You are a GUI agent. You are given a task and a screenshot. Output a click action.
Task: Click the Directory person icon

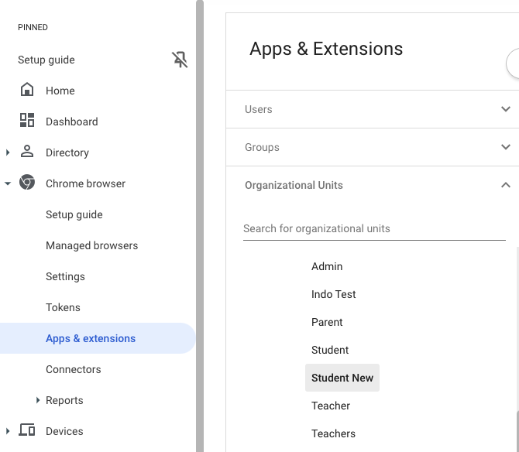pos(27,152)
